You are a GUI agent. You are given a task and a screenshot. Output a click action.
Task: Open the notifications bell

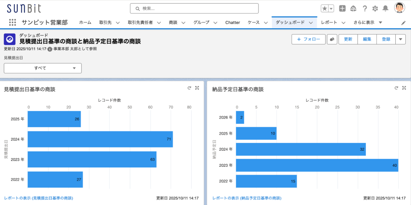[386, 9]
